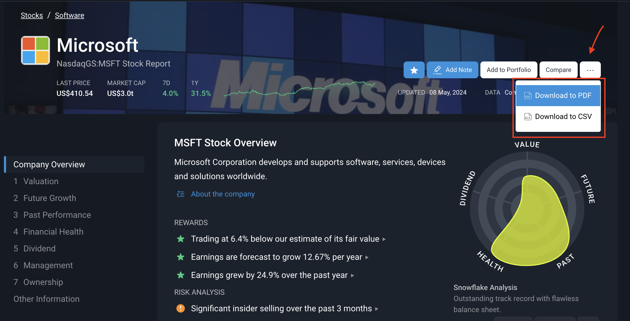Click the DIVIDEND axis label on snowflake
630x321 pixels.
pyautogui.click(x=467, y=188)
